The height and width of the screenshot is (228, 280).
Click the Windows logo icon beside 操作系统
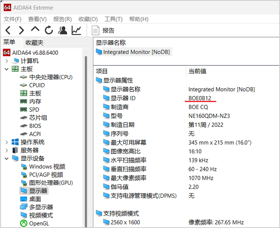pos(15,142)
